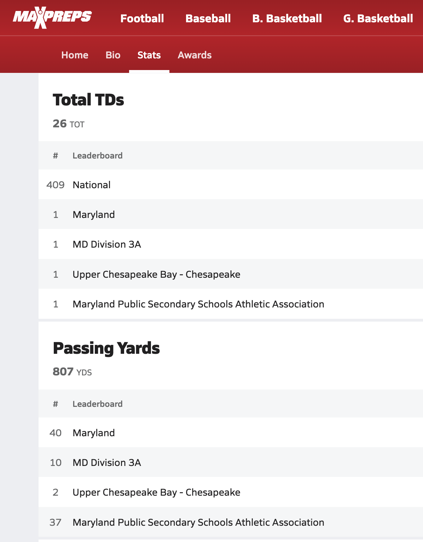Click MD Division 3A under Total TDs

click(x=107, y=244)
